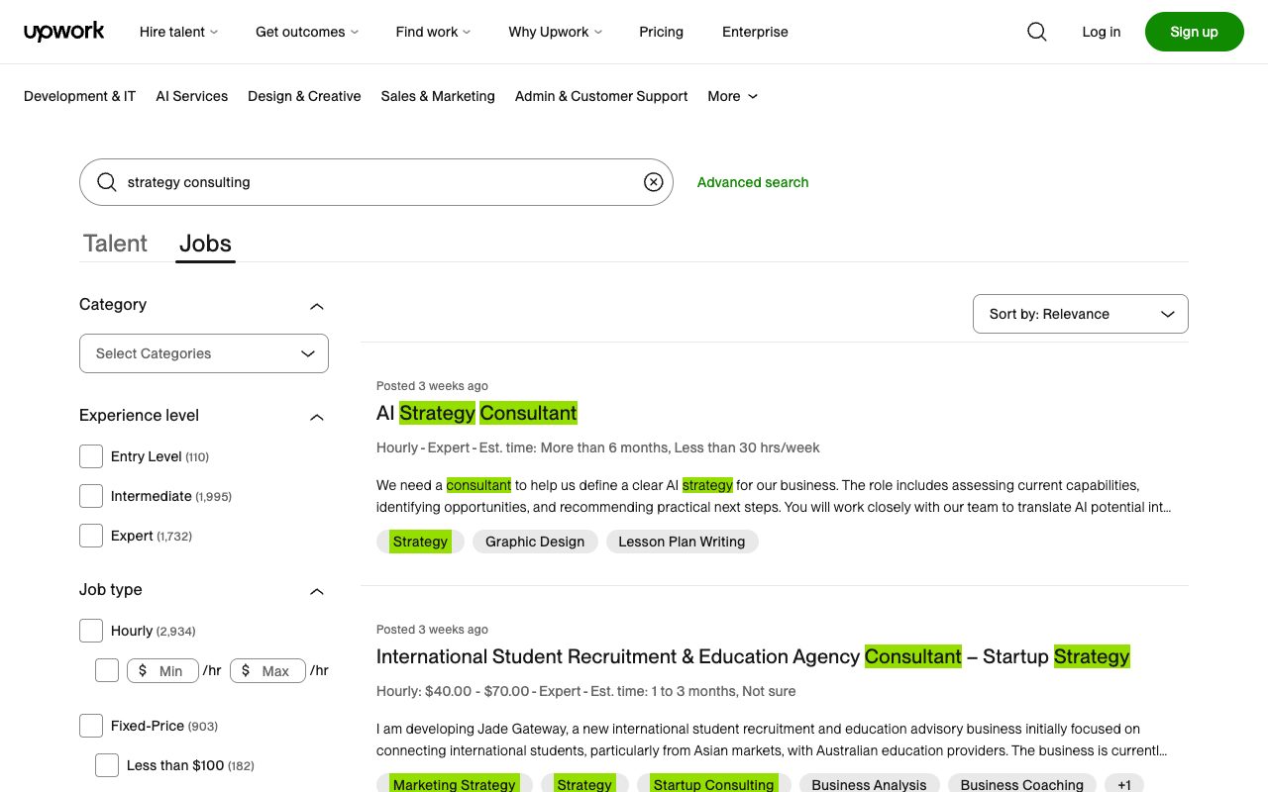Collapse the Job type section
1268x792 pixels.
click(x=317, y=591)
